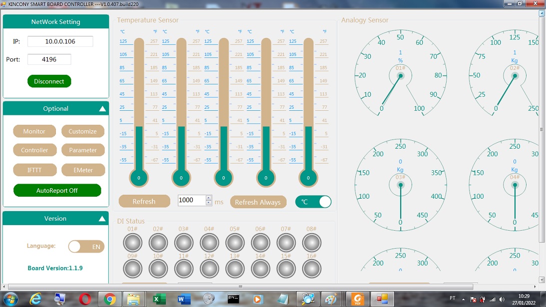The image size is (546, 307).
Task: Click the Refresh Always button
Action: click(x=258, y=202)
